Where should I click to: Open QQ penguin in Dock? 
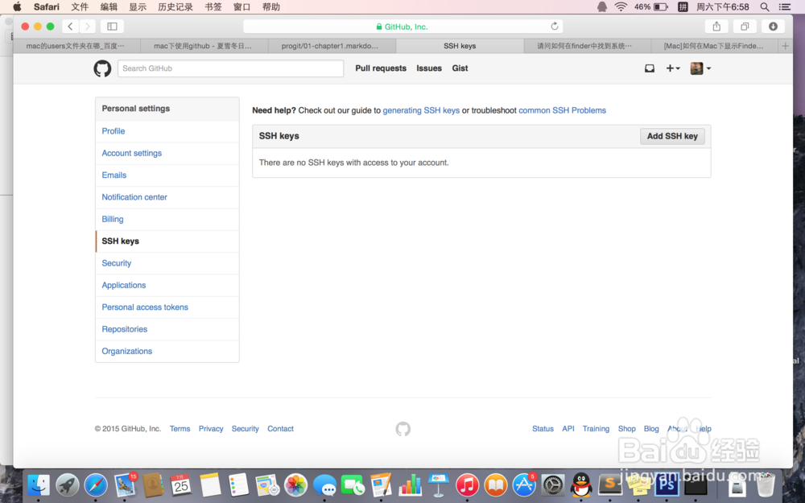point(581,485)
